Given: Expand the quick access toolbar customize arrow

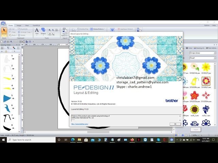Looking at the screenshot, I should [33, 41].
